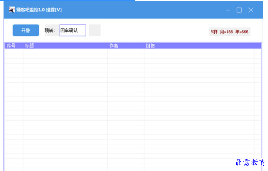Open the V群 月=188 年=666 notice
Screen dimensions: 268x171
(230, 32)
